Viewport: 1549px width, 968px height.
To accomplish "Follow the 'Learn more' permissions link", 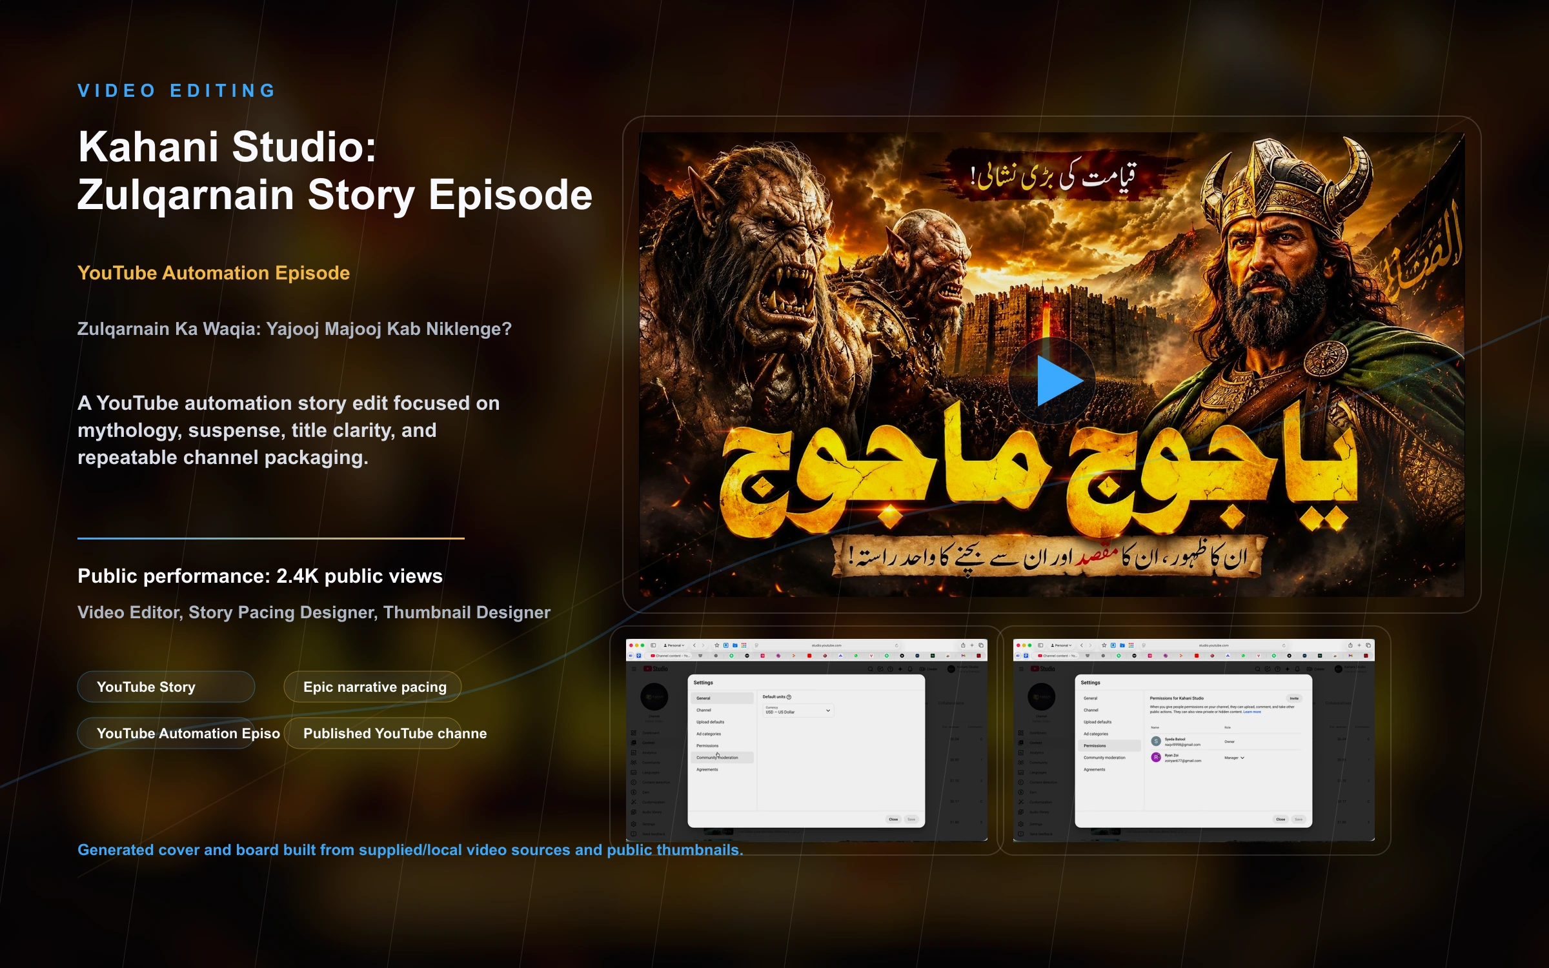I will click(x=1252, y=712).
